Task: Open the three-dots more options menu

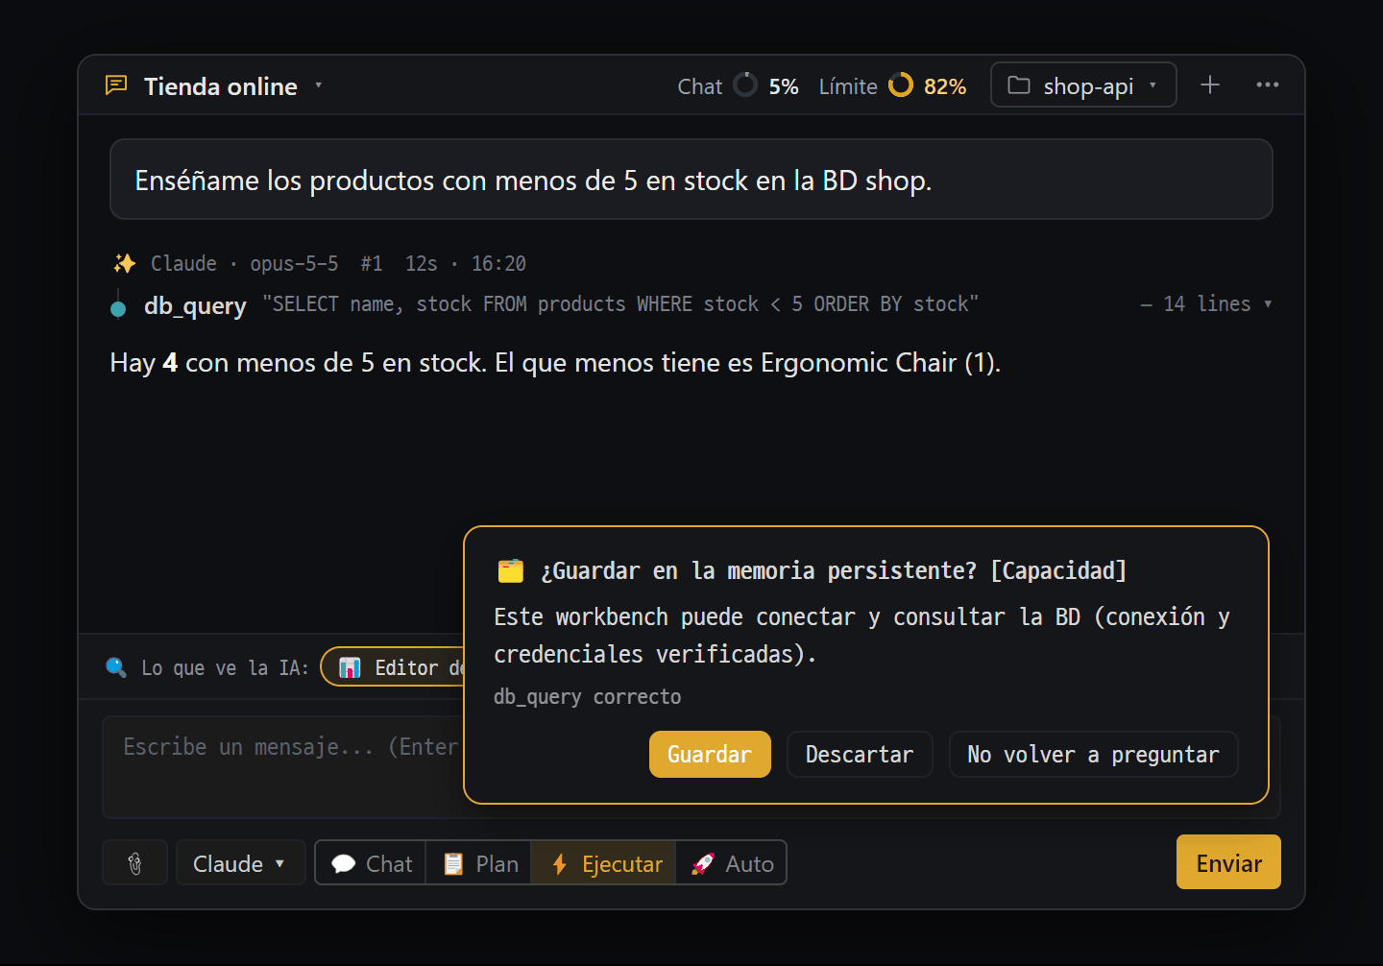Action: pos(1268,85)
